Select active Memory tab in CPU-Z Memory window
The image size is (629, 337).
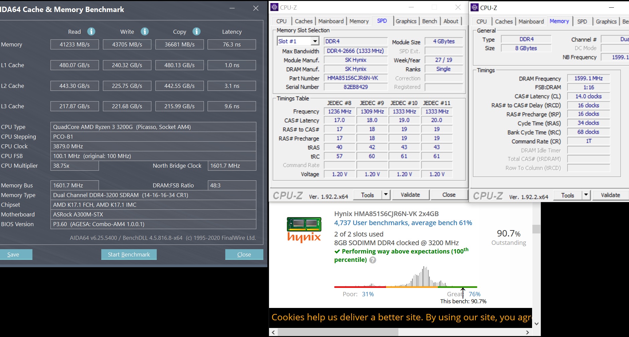pos(559,21)
